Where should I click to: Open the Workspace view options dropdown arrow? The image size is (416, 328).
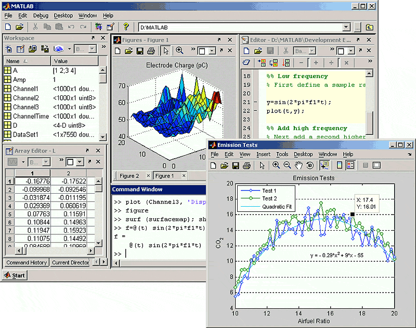point(70,49)
